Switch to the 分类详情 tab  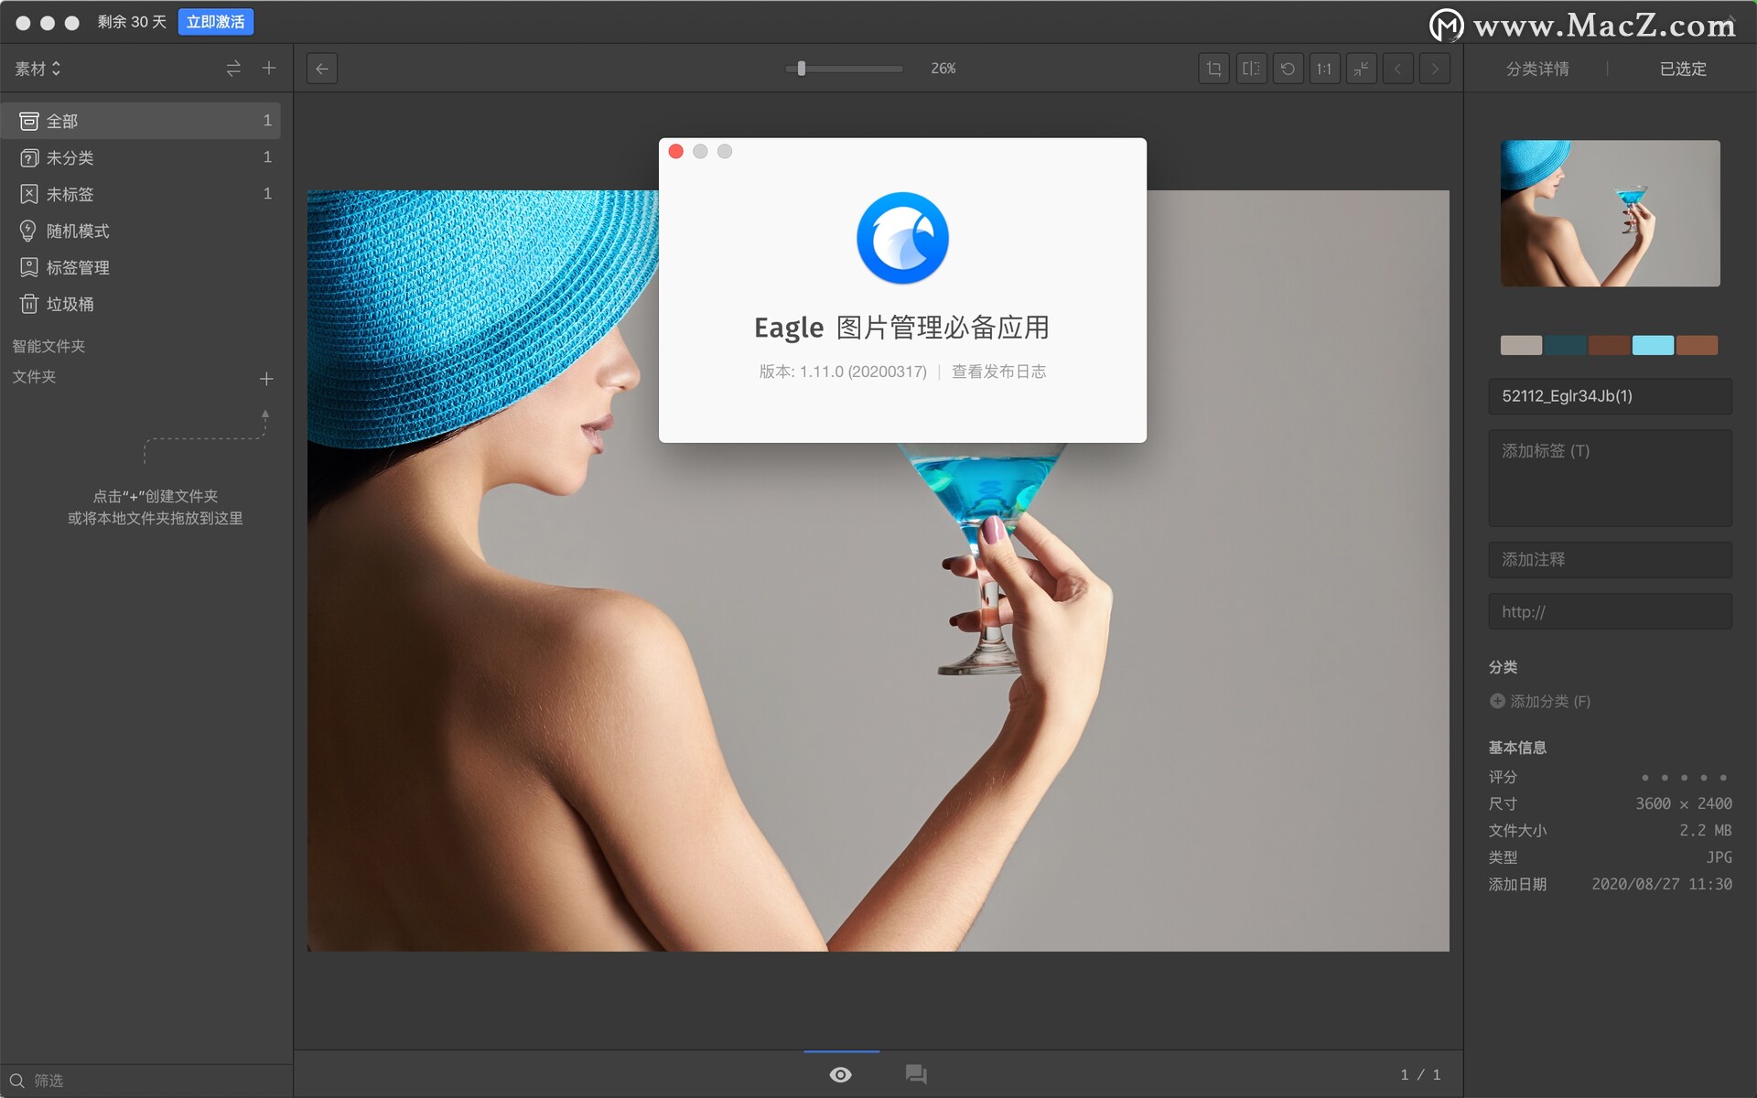pyautogui.click(x=1537, y=69)
